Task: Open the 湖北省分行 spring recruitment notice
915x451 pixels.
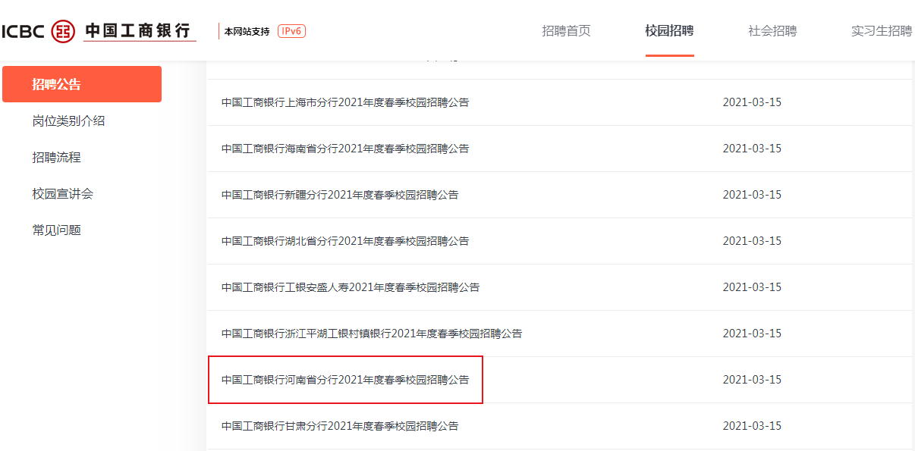Action: [x=345, y=241]
